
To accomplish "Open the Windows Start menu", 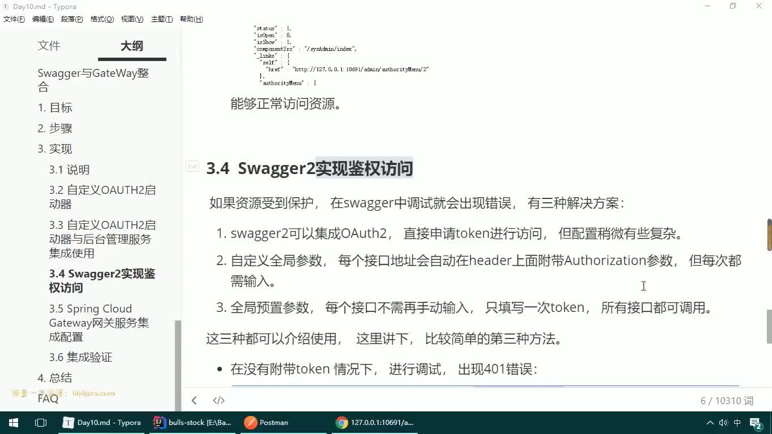I will [x=14, y=423].
